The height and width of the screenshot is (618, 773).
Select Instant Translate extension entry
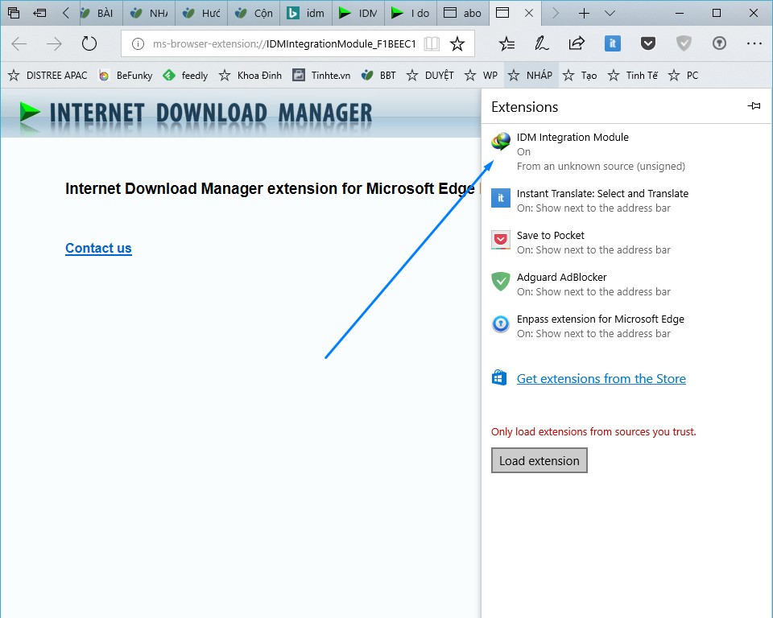point(626,200)
